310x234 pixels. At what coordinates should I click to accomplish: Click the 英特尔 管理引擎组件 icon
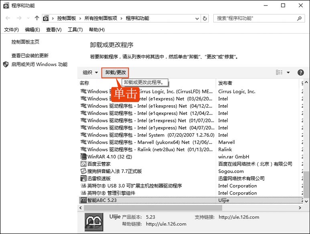(83, 193)
